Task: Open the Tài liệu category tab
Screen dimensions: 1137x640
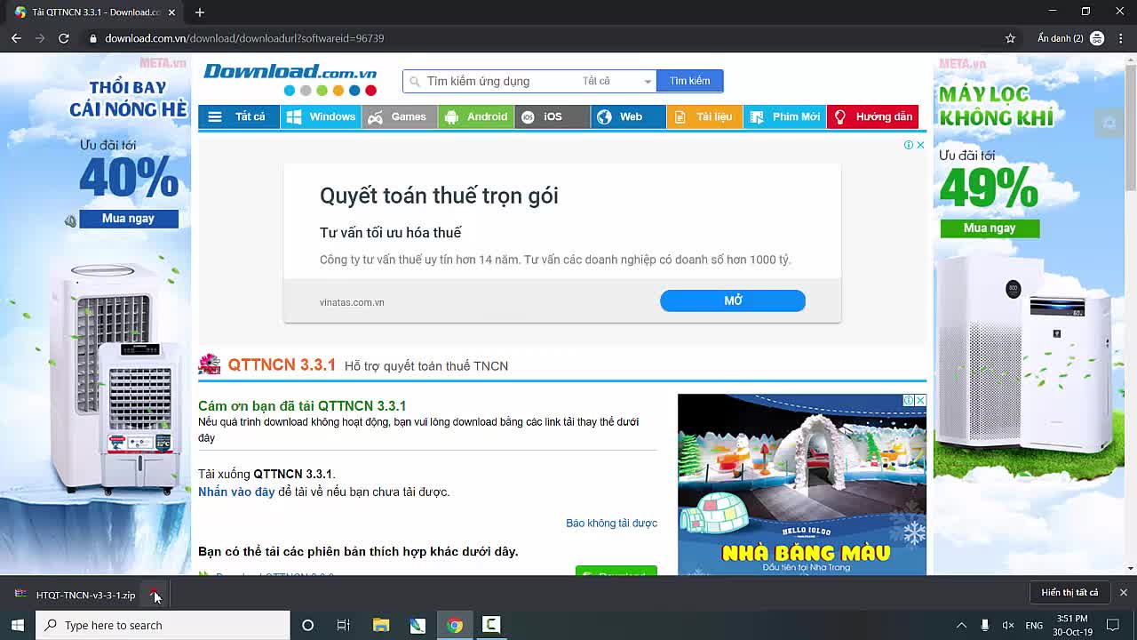Action: coord(704,117)
